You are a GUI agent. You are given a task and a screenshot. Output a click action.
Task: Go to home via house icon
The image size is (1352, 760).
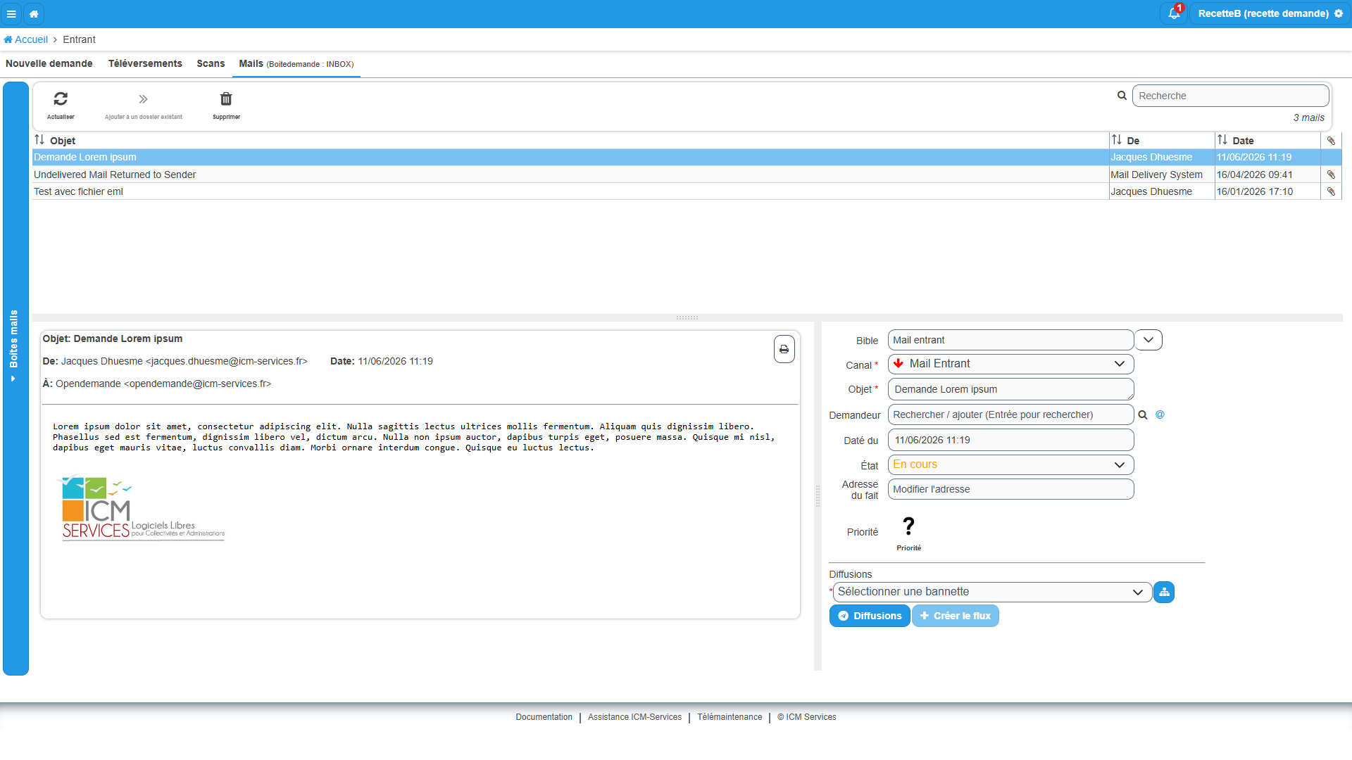34,13
